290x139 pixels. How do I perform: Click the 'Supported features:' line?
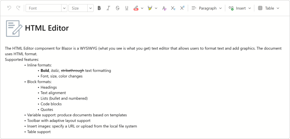pyautogui.click(x=22, y=60)
